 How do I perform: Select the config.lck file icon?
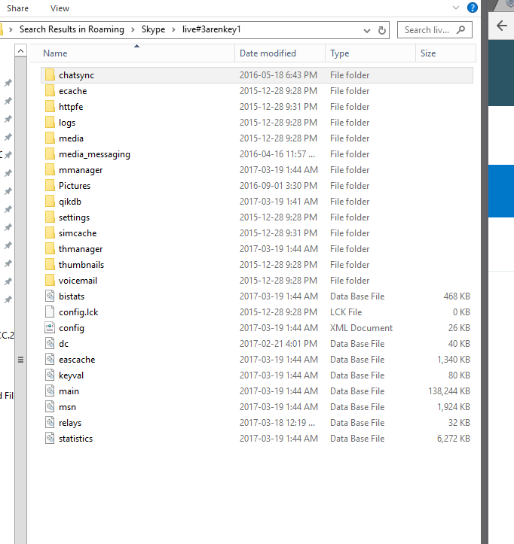pyautogui.click(x=50, y=312)
